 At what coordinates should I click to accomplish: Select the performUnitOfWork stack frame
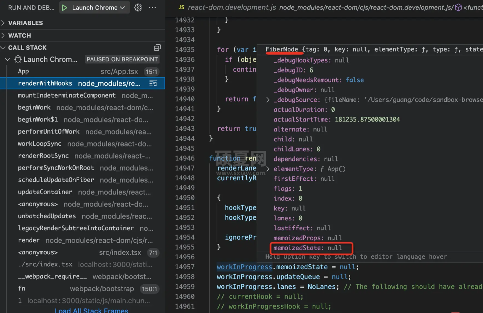(x=82, y=132)
